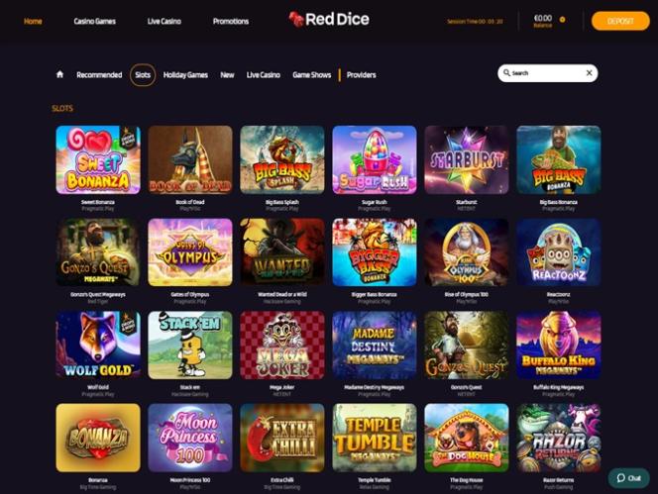658x494 pixels.
Task: Select the Reactoonz slot thumbnail
Action: tap(558, 252)
